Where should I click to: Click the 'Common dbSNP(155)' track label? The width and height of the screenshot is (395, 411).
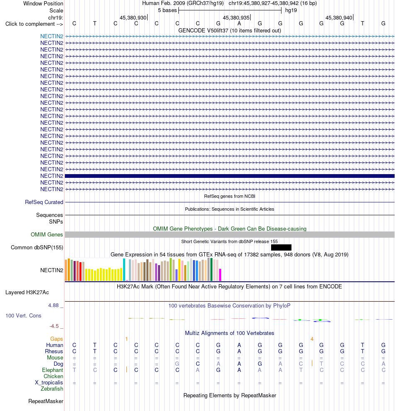(x=37, y=247)
